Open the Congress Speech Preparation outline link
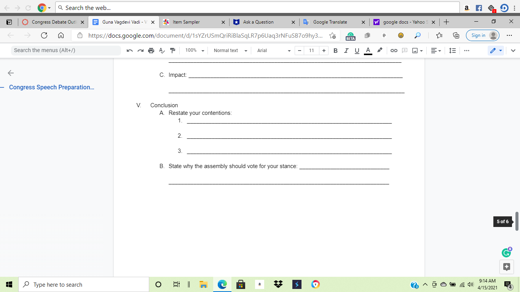Screen dimensions: 520x292 pos(52,87)
